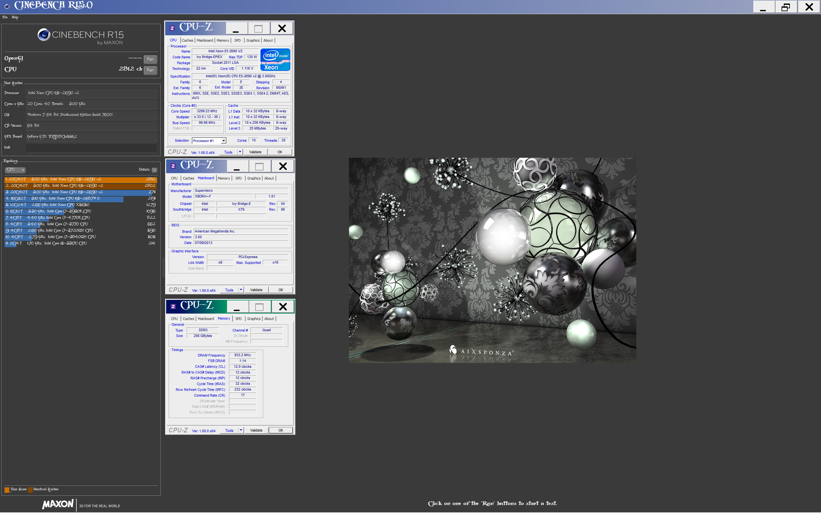The height and width of the screenshot is (513, 821).
Task: Click the Info input field in Your System
Action: point(91,147)
